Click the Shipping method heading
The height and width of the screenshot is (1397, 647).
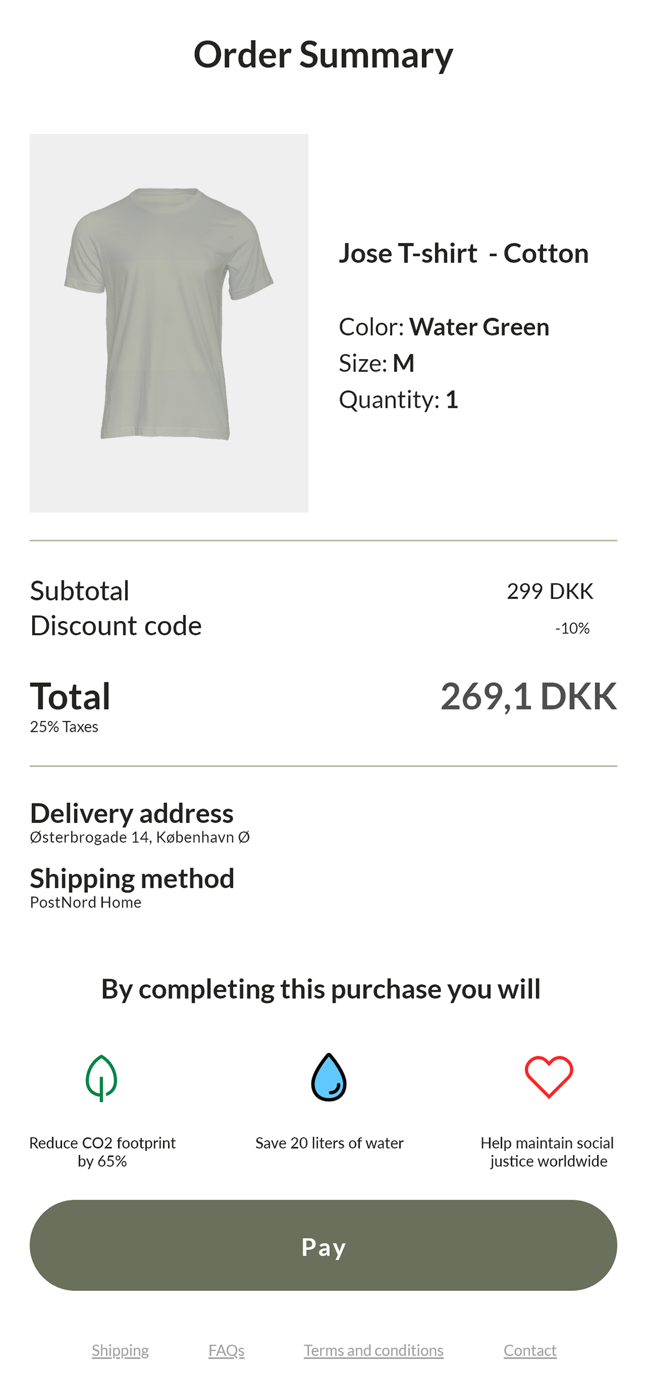click(132, 879)
